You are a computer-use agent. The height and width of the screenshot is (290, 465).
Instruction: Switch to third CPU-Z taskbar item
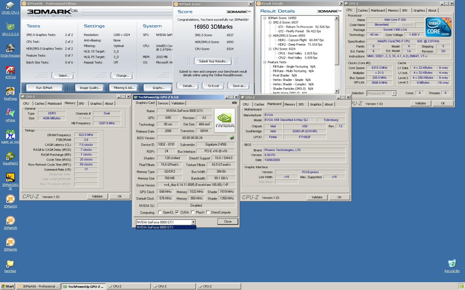(219, 287)
